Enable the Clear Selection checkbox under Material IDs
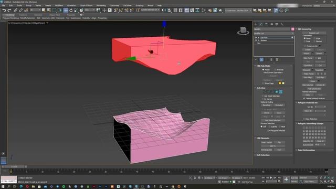The height and width of the screenshot is (189, 336). [x=304, y=119]
